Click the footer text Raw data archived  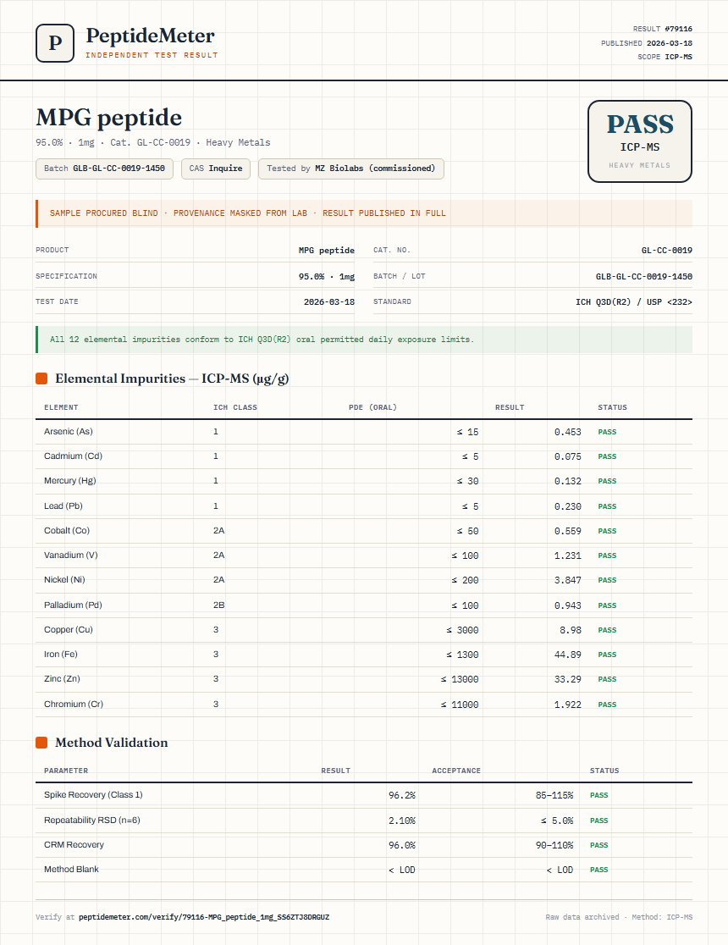[x=582, y=917]
